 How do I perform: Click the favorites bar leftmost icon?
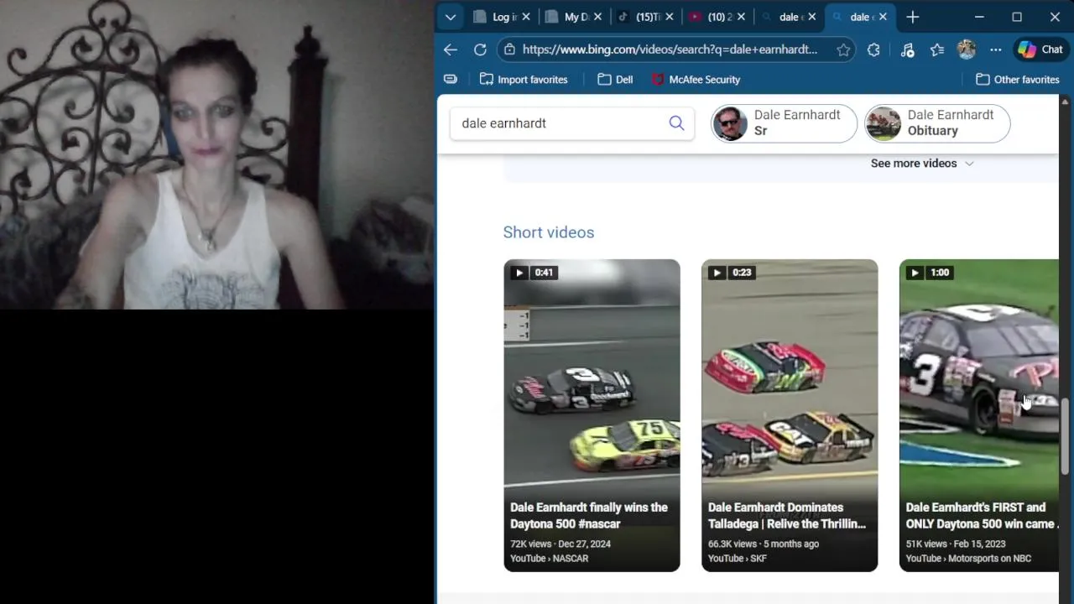451,79
